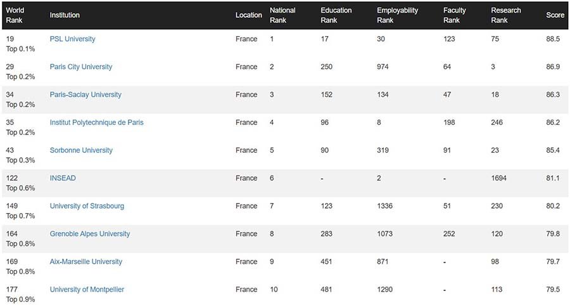The image size is (570, 305).
Task: Select the Sorbonne University link
Action: (x=81, y=151)
